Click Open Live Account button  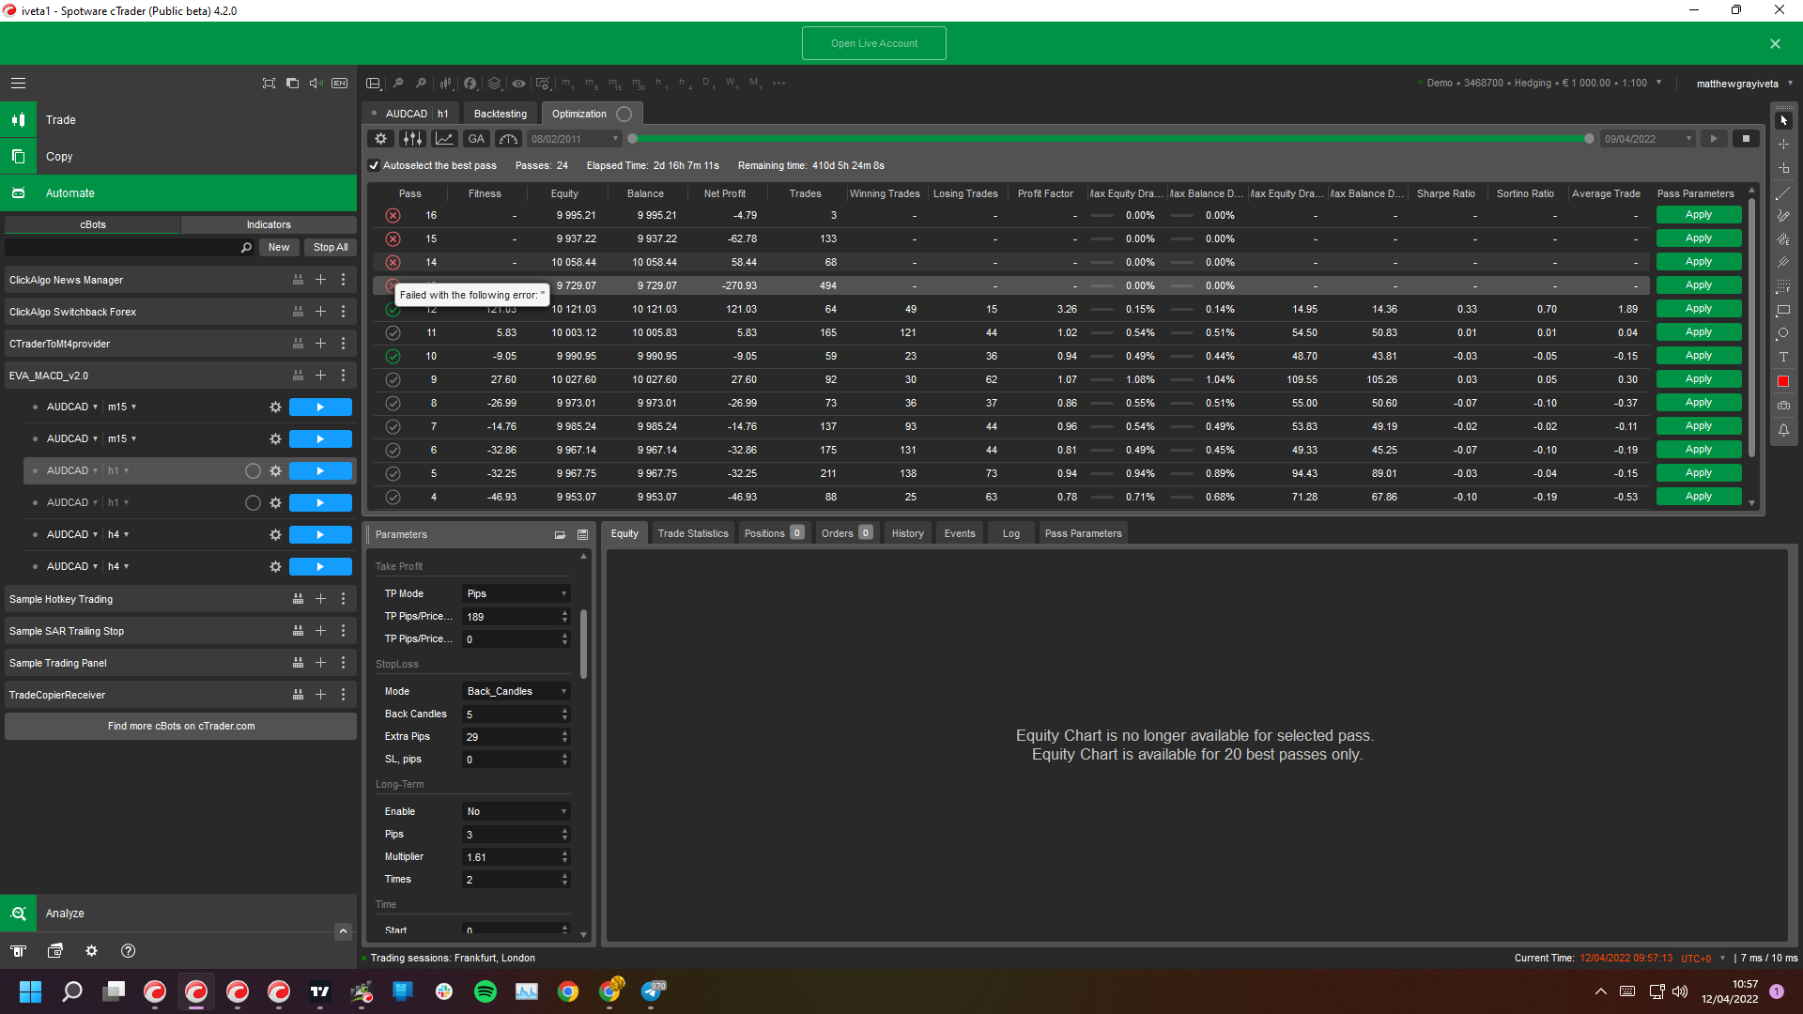pyautogui.click(x=874, y=43)
